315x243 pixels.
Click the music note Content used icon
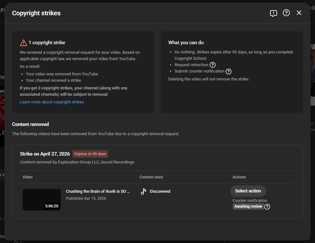143,191
